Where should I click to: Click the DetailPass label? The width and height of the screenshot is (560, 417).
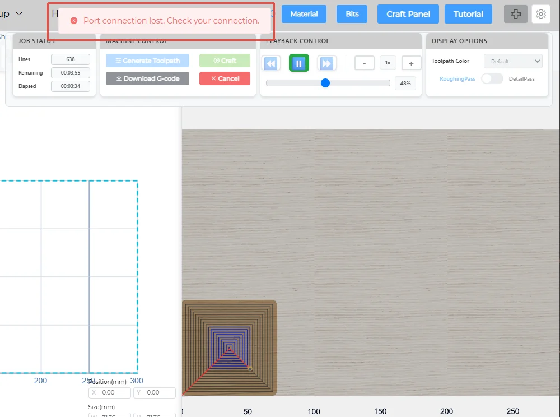(521, 79)
